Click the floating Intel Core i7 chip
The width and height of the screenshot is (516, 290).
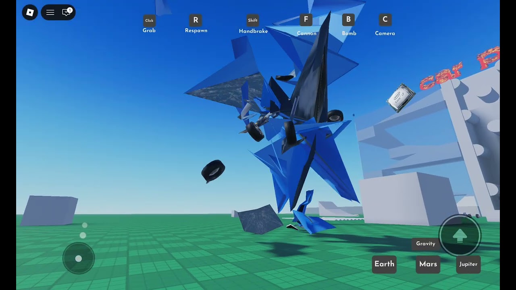coord(401,98)
